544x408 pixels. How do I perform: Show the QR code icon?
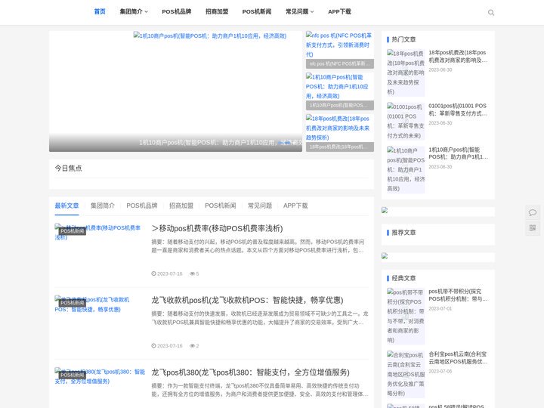tap(533, 228)
